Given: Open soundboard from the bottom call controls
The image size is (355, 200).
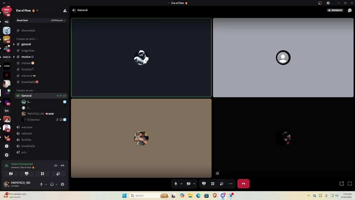Looking at the screenshot, I should click(x=222, y=184).
